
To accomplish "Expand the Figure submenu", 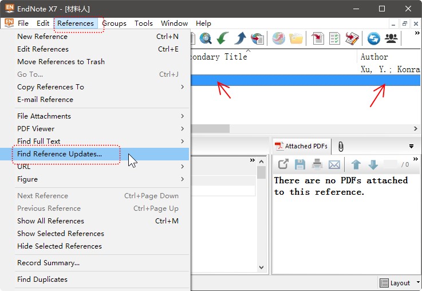I will click(95, 179).
